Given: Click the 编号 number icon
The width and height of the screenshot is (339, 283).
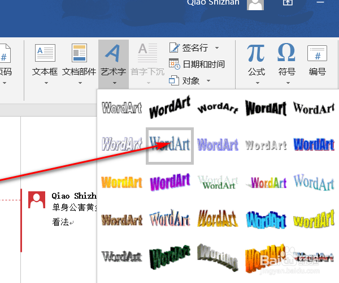Looking at the screenshot, I should pos(317,53).
